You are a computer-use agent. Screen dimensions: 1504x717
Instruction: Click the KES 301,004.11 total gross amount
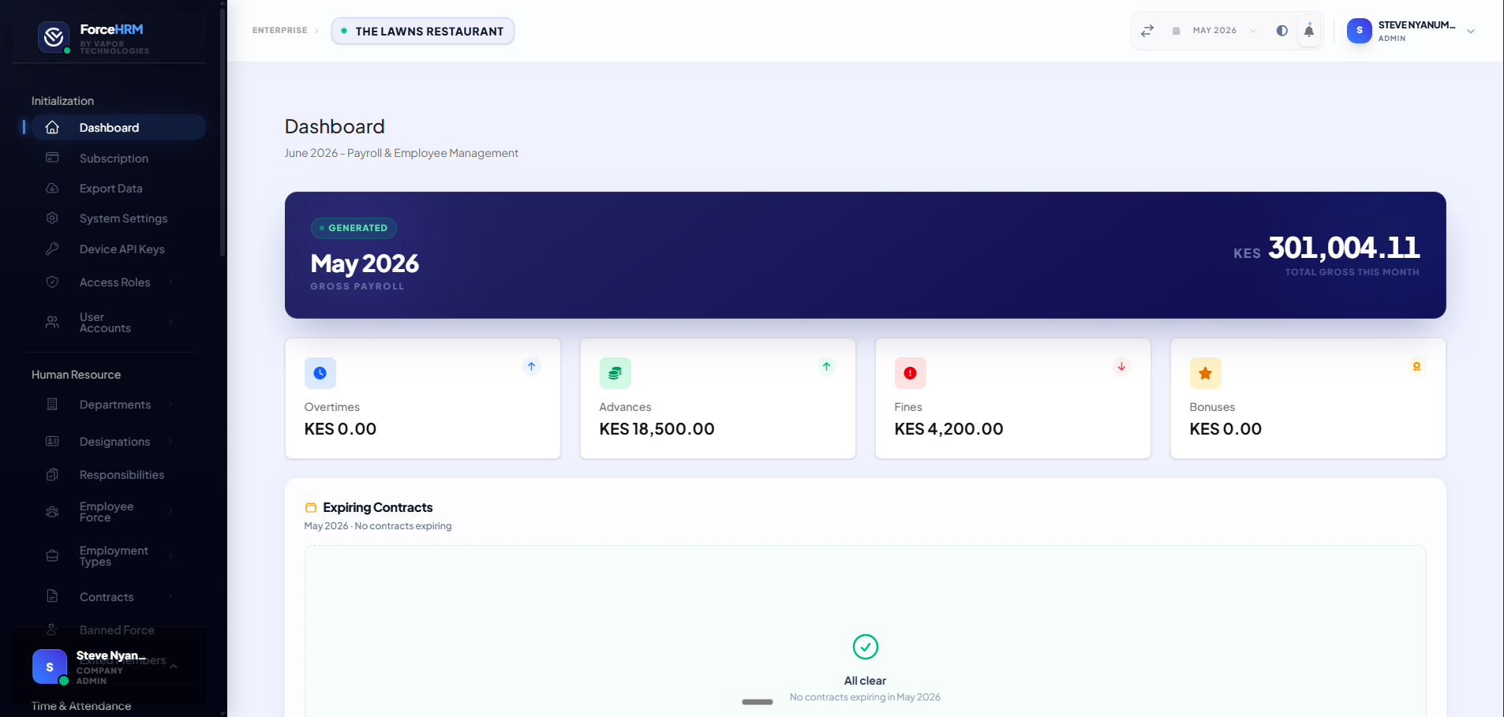pos(1326,248)
